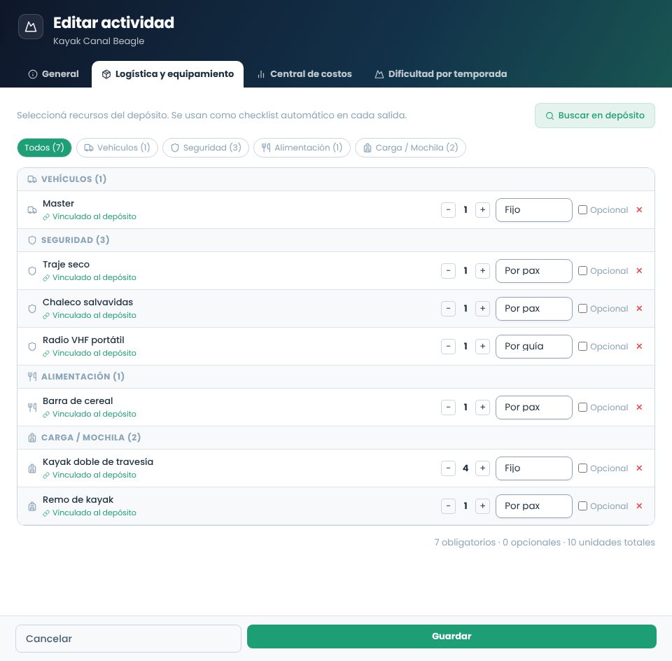Change Chaleco salvavidas allocation dropdown

[x=533, y=309]
